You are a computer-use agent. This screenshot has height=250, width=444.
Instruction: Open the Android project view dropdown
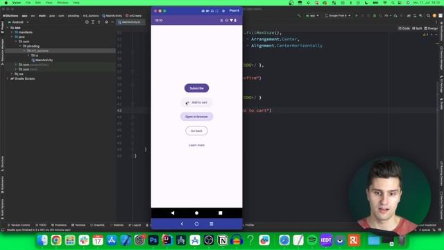pos(19,22)
